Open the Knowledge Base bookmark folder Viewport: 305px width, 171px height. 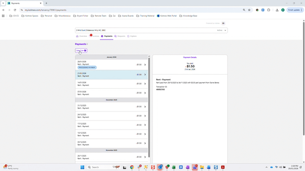tap(188, 16)
